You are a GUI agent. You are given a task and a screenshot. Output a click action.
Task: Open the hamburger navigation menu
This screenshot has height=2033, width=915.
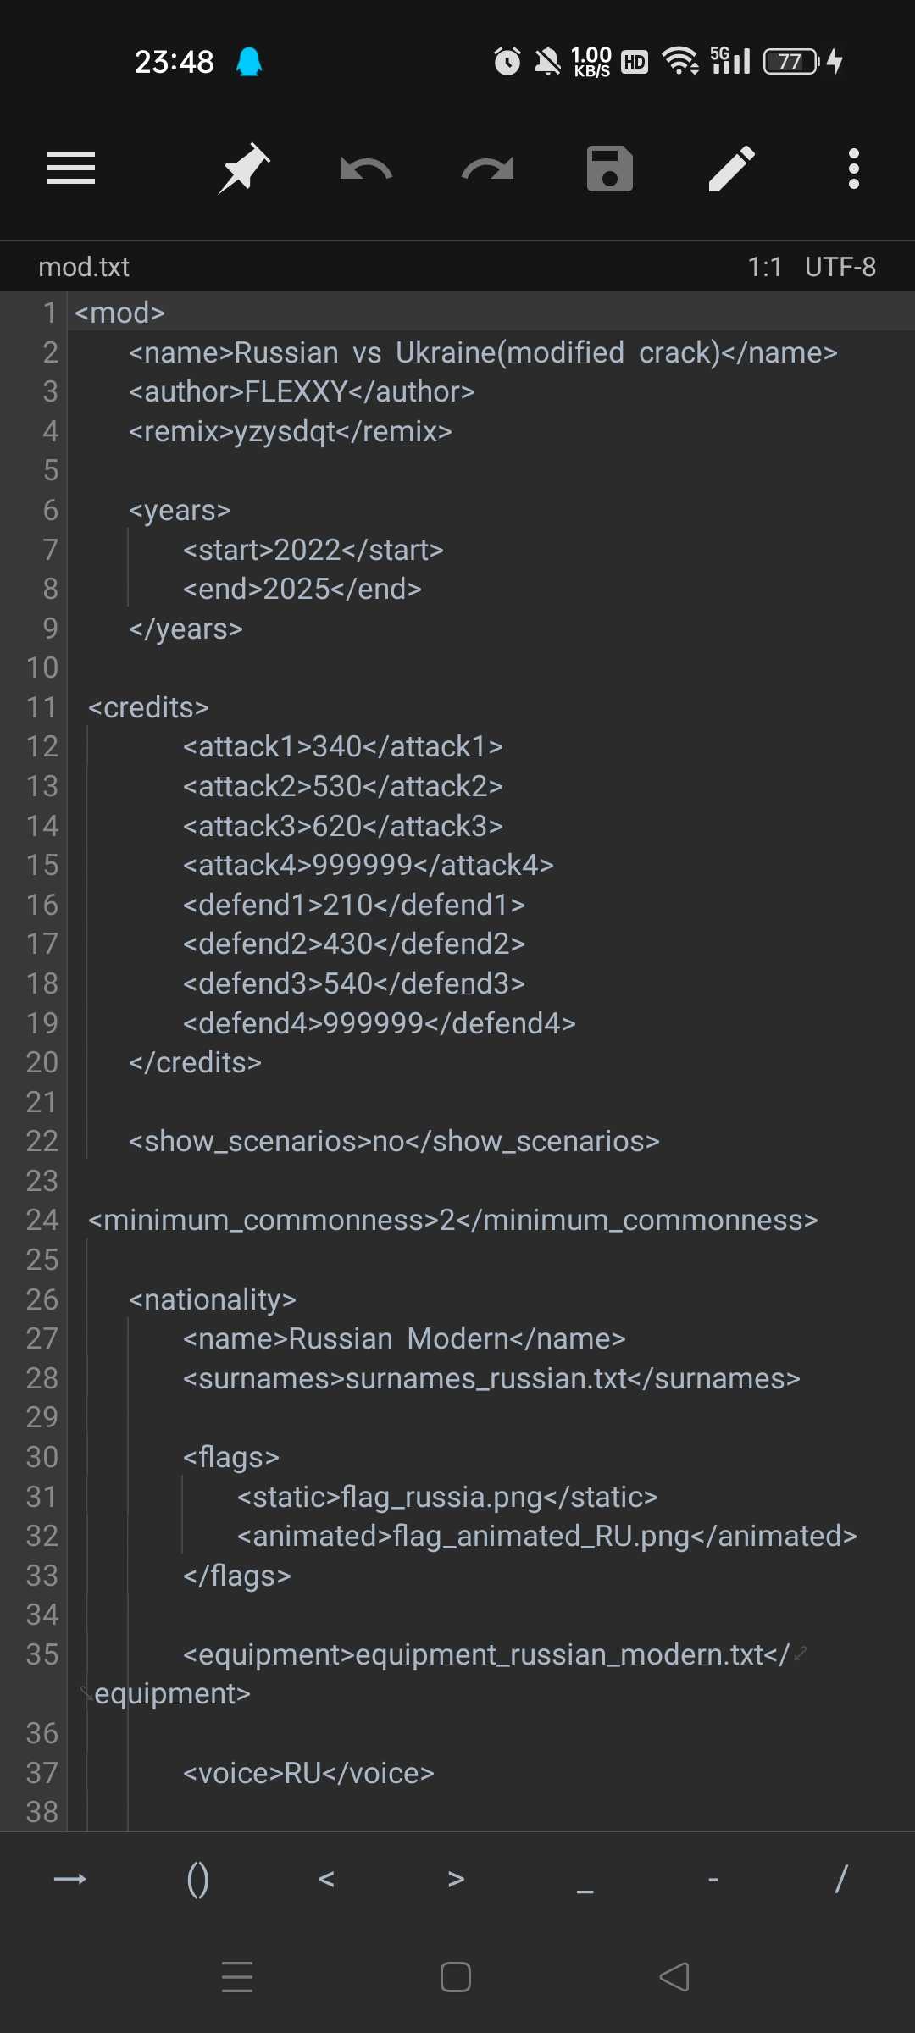point(71,168)
